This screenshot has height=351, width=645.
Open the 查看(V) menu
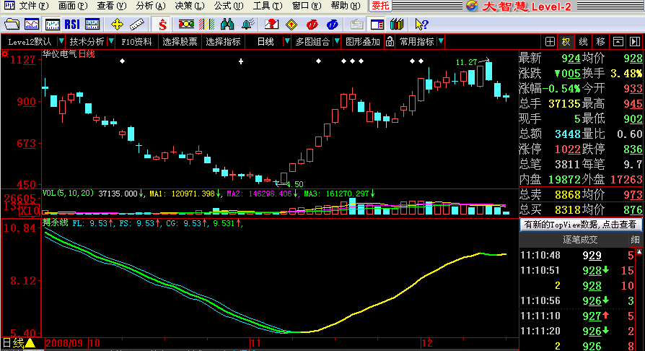tap(112, 6)
